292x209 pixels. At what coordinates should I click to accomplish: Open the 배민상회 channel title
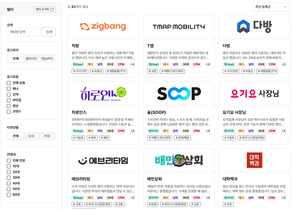[x=154, y=179]
